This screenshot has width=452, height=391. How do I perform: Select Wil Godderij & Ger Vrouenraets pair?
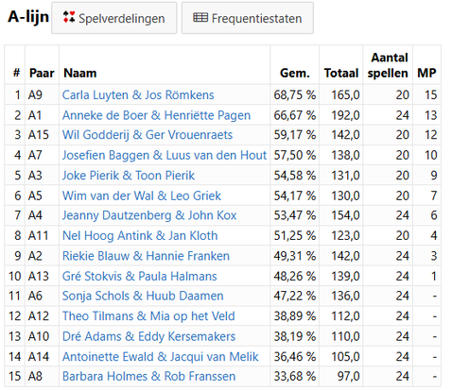point(148,135)
